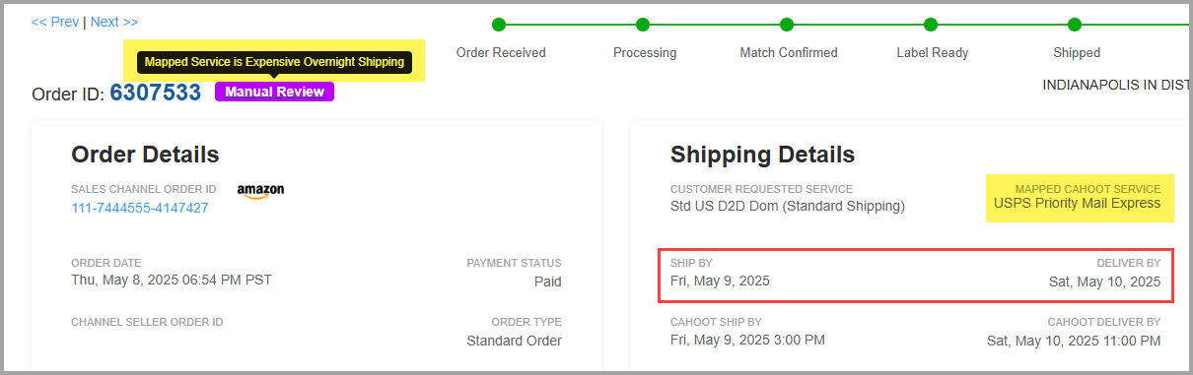Click Ship By date Fri, May 9, 2025
The height and width of the screenshot is (375, 1193).
pos(720,281)
